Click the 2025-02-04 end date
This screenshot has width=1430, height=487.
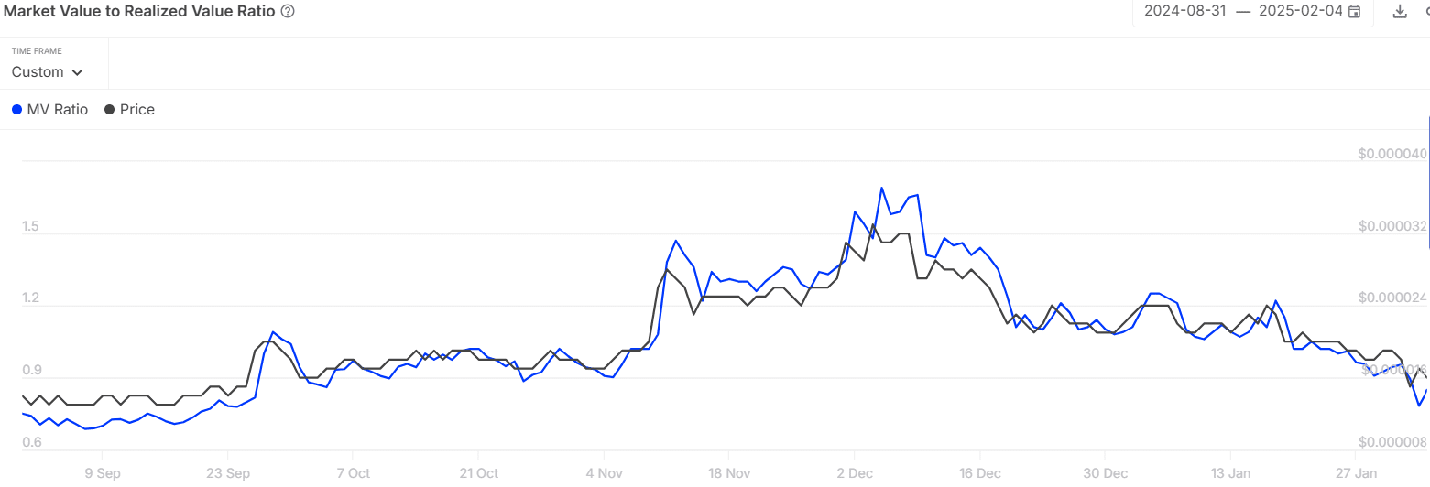pyautogui.click(x=1301, y=12)
